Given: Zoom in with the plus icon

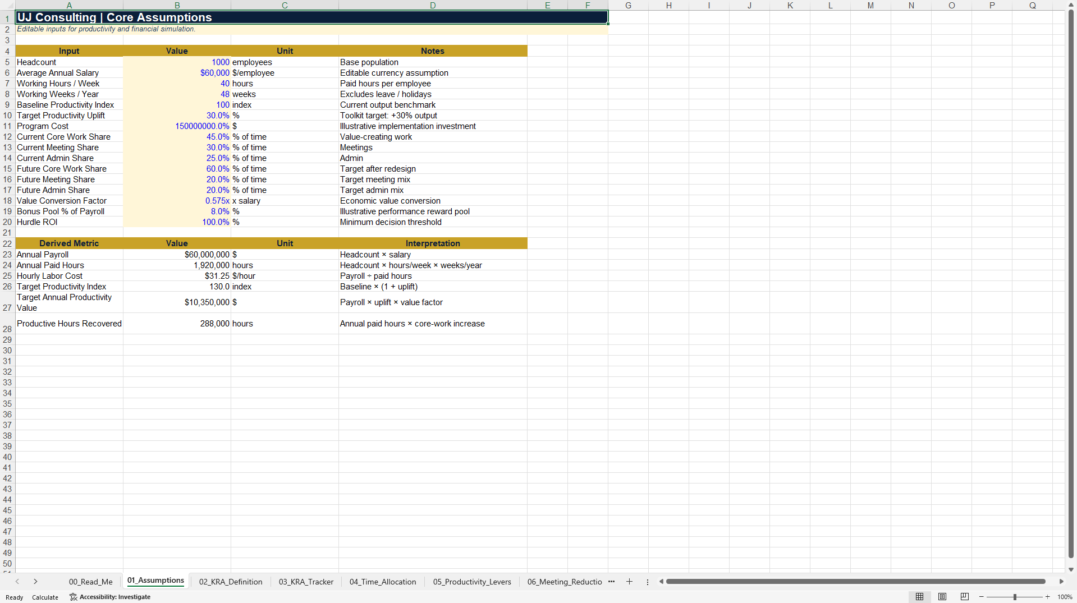Looking at the screenshot, I should click(1047, 597).
